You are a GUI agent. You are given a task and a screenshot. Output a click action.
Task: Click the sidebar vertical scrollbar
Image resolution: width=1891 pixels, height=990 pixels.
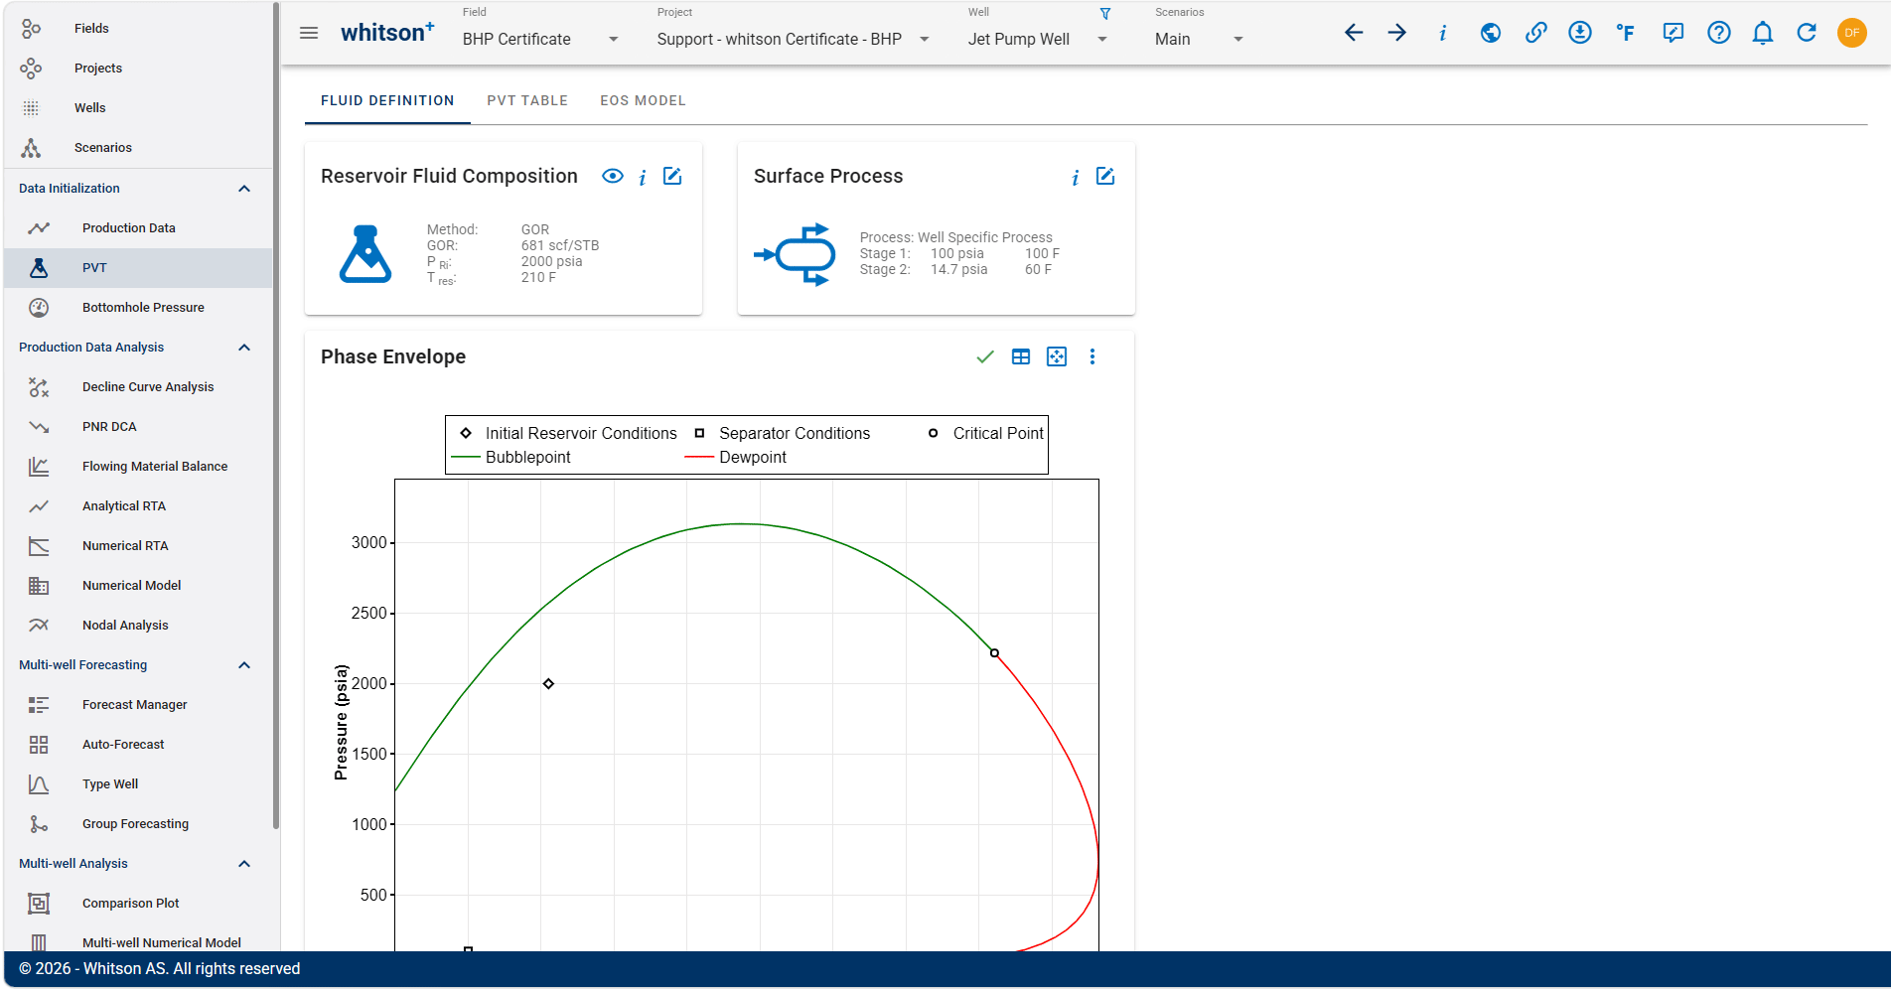pyautogui.click(x=276, y=417)
